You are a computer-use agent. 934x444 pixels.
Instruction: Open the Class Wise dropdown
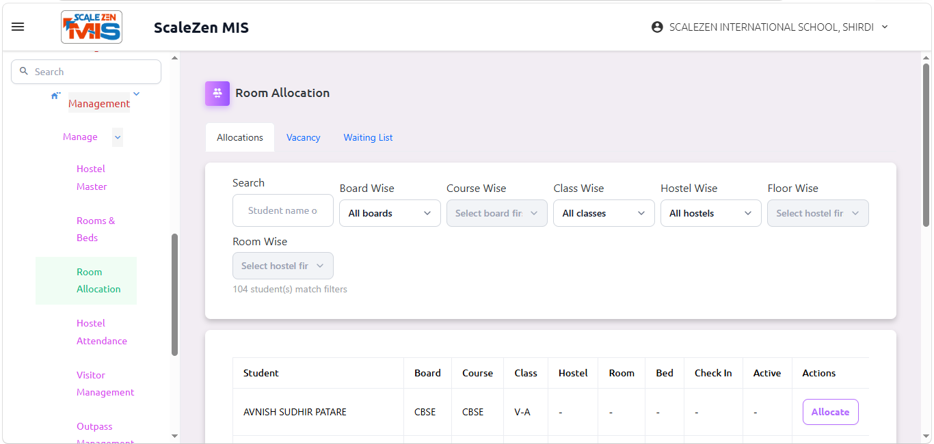[604, 213]
